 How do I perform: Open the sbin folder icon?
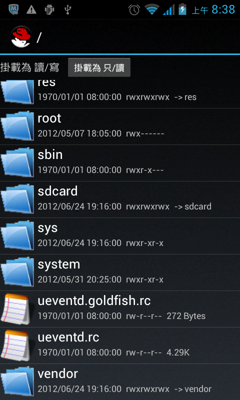17,162
